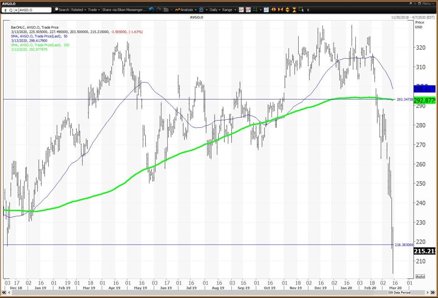The width and height of the screenshot is (438, 298).
Task: Click the horizontal expand arrows icon
Action: [274, 10]
